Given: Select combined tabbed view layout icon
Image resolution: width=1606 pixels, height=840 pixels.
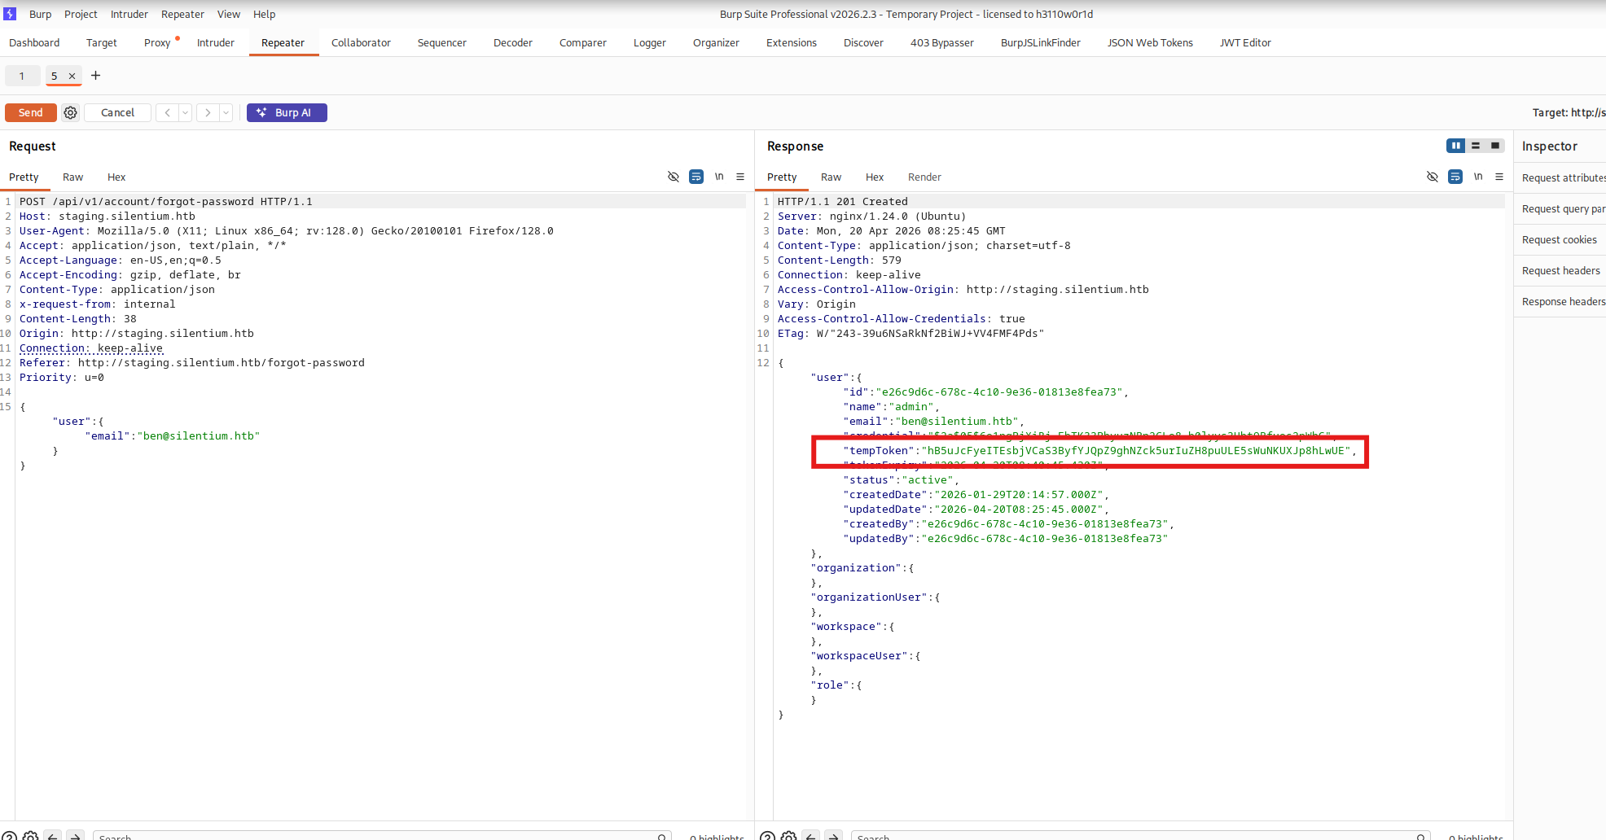Looking at the screenshot, I should (x=1495, y=146).
